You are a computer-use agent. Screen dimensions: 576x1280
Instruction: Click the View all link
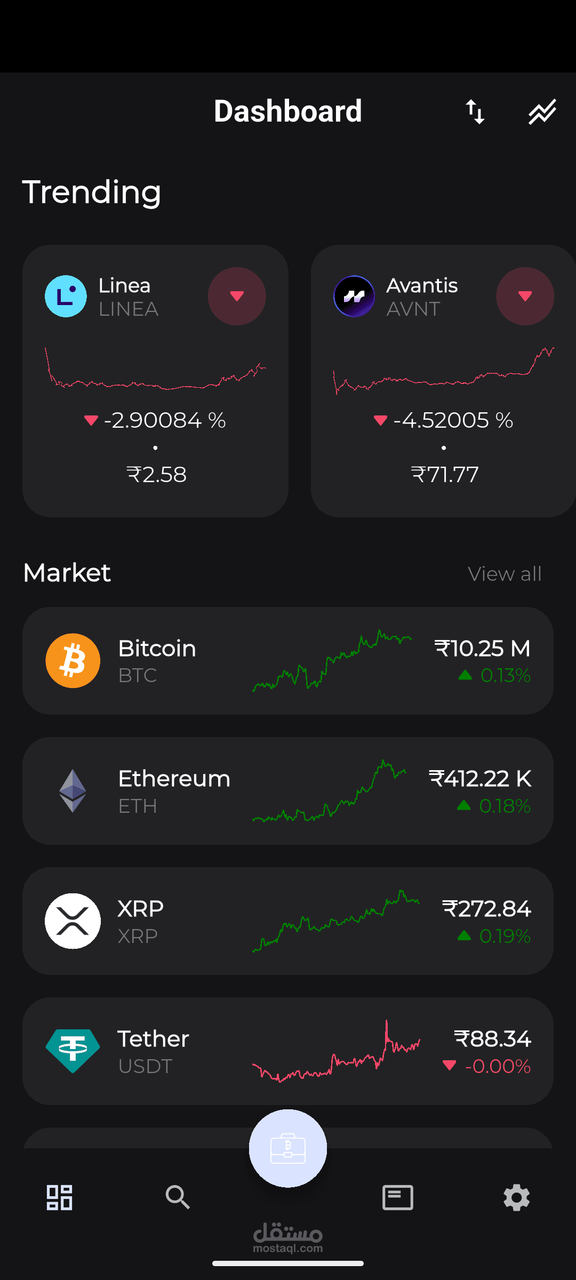505,574
